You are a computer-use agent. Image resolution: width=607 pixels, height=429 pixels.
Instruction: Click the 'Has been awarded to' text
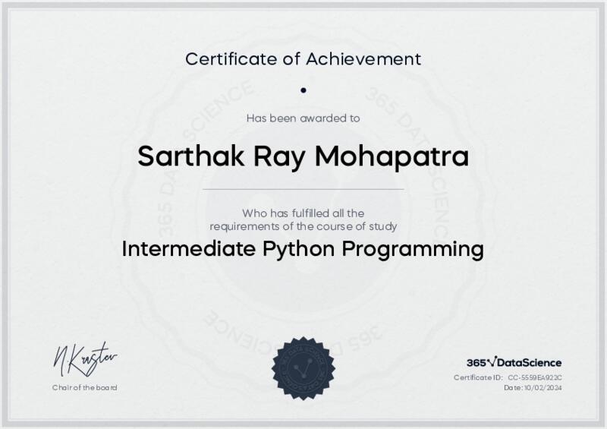(303, 118)
